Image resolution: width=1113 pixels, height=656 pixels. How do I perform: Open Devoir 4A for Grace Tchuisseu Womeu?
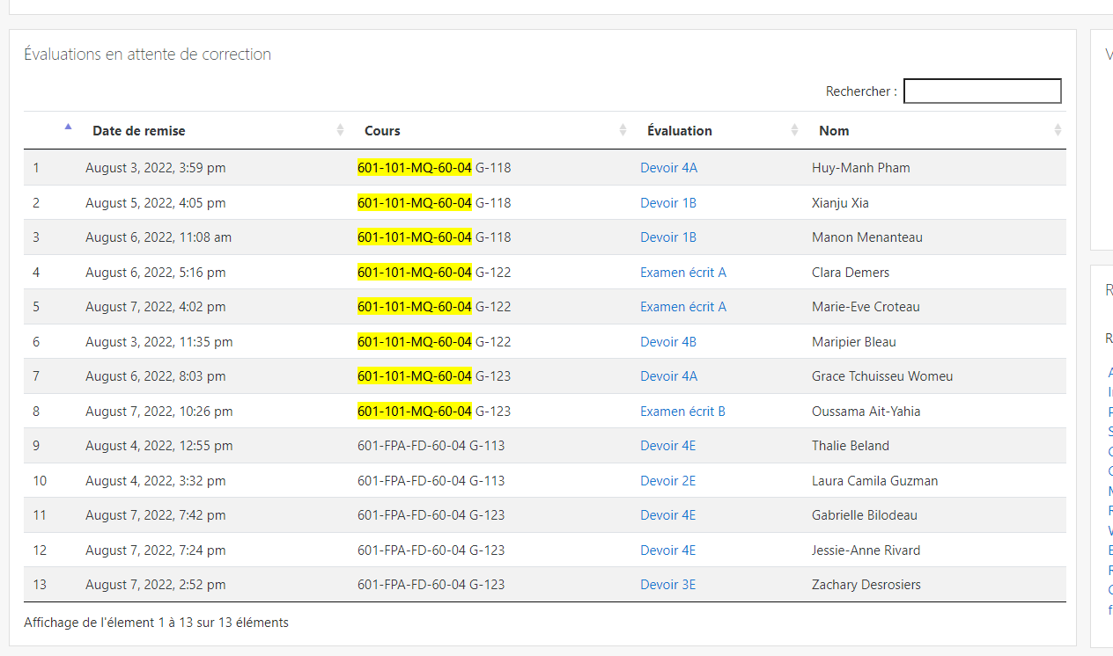[668, 375]
